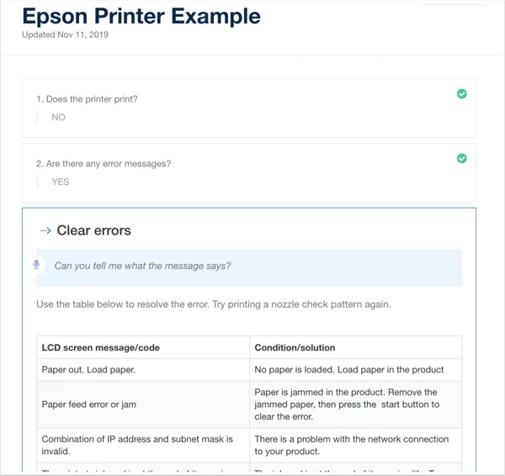Click the green checkmark on question 2
The width and height of the screenshot is (505, 476).
point(461,158)
